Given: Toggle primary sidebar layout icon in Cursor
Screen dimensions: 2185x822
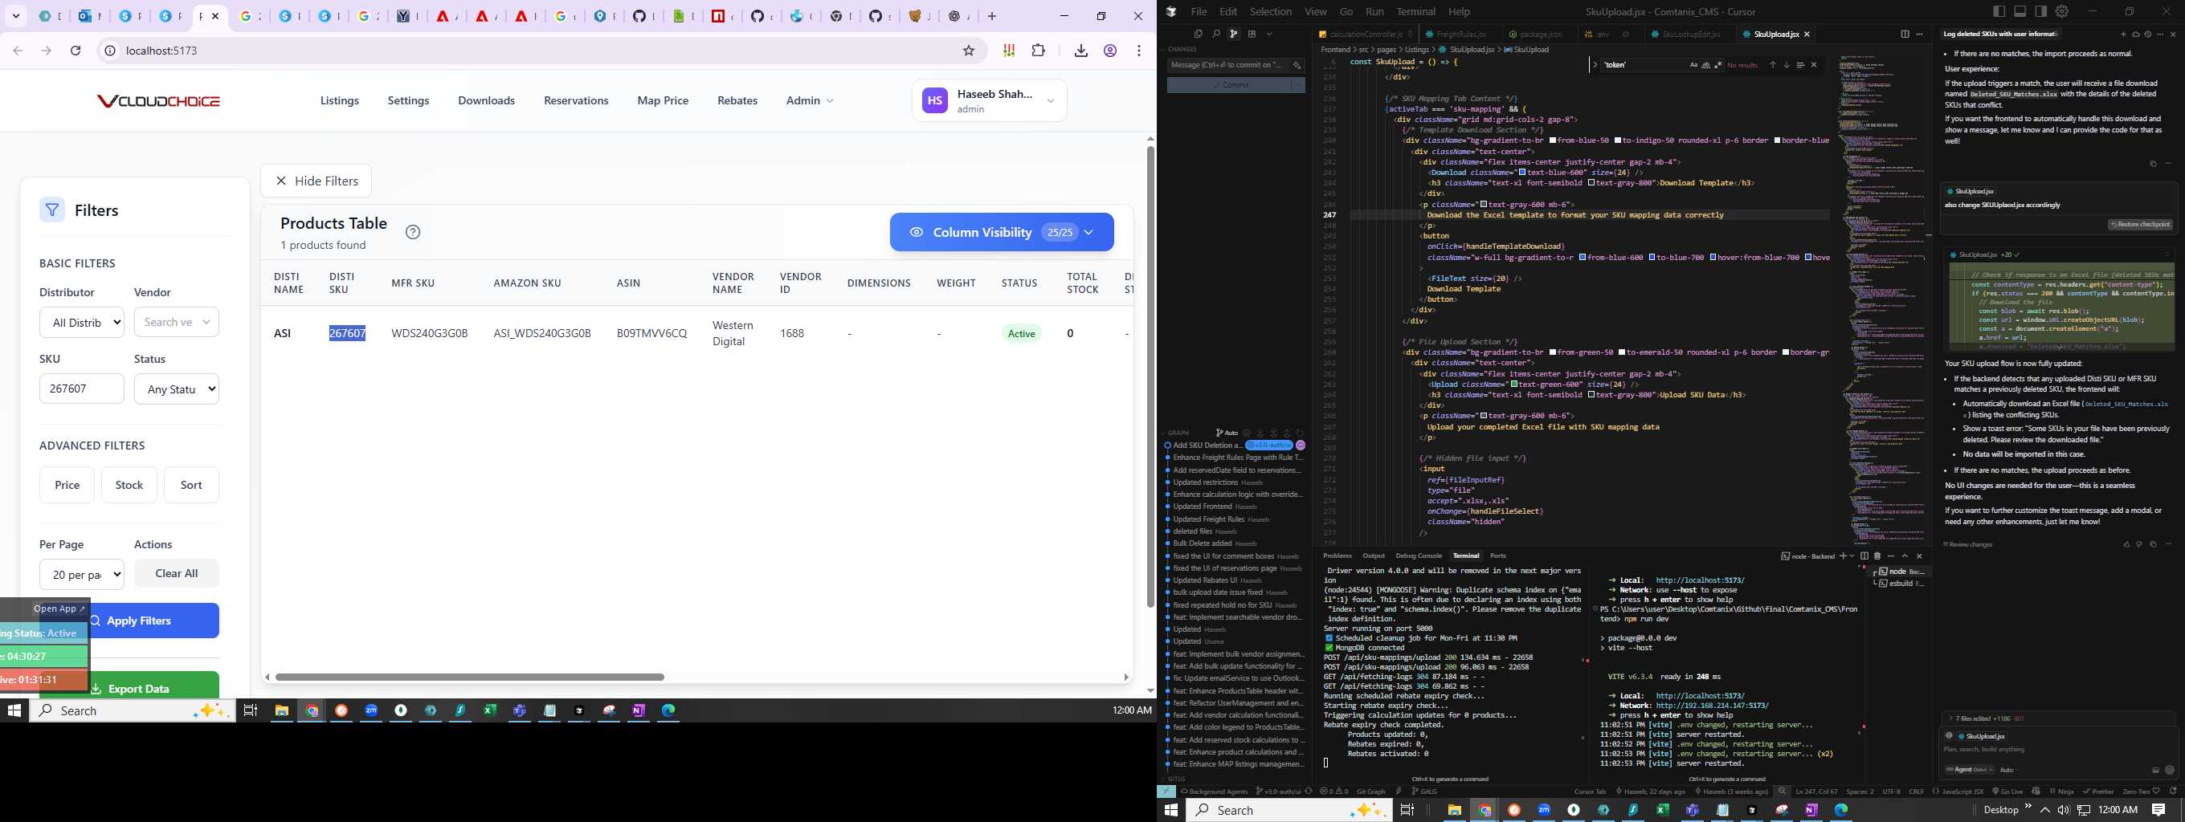Looking at the screenshot, I should click(1999, 12).
